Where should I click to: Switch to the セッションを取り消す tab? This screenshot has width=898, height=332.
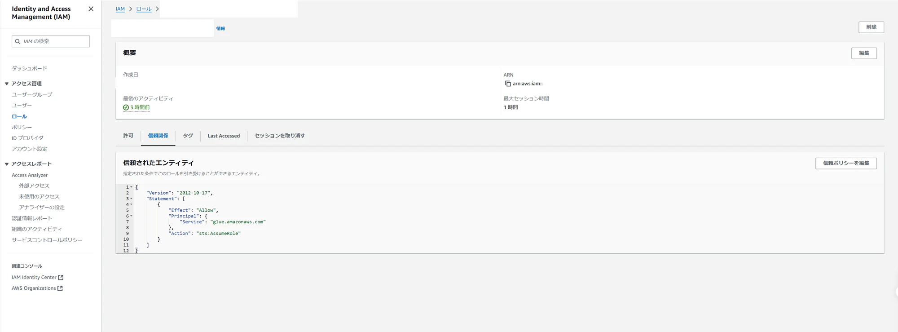pos(280,136)
